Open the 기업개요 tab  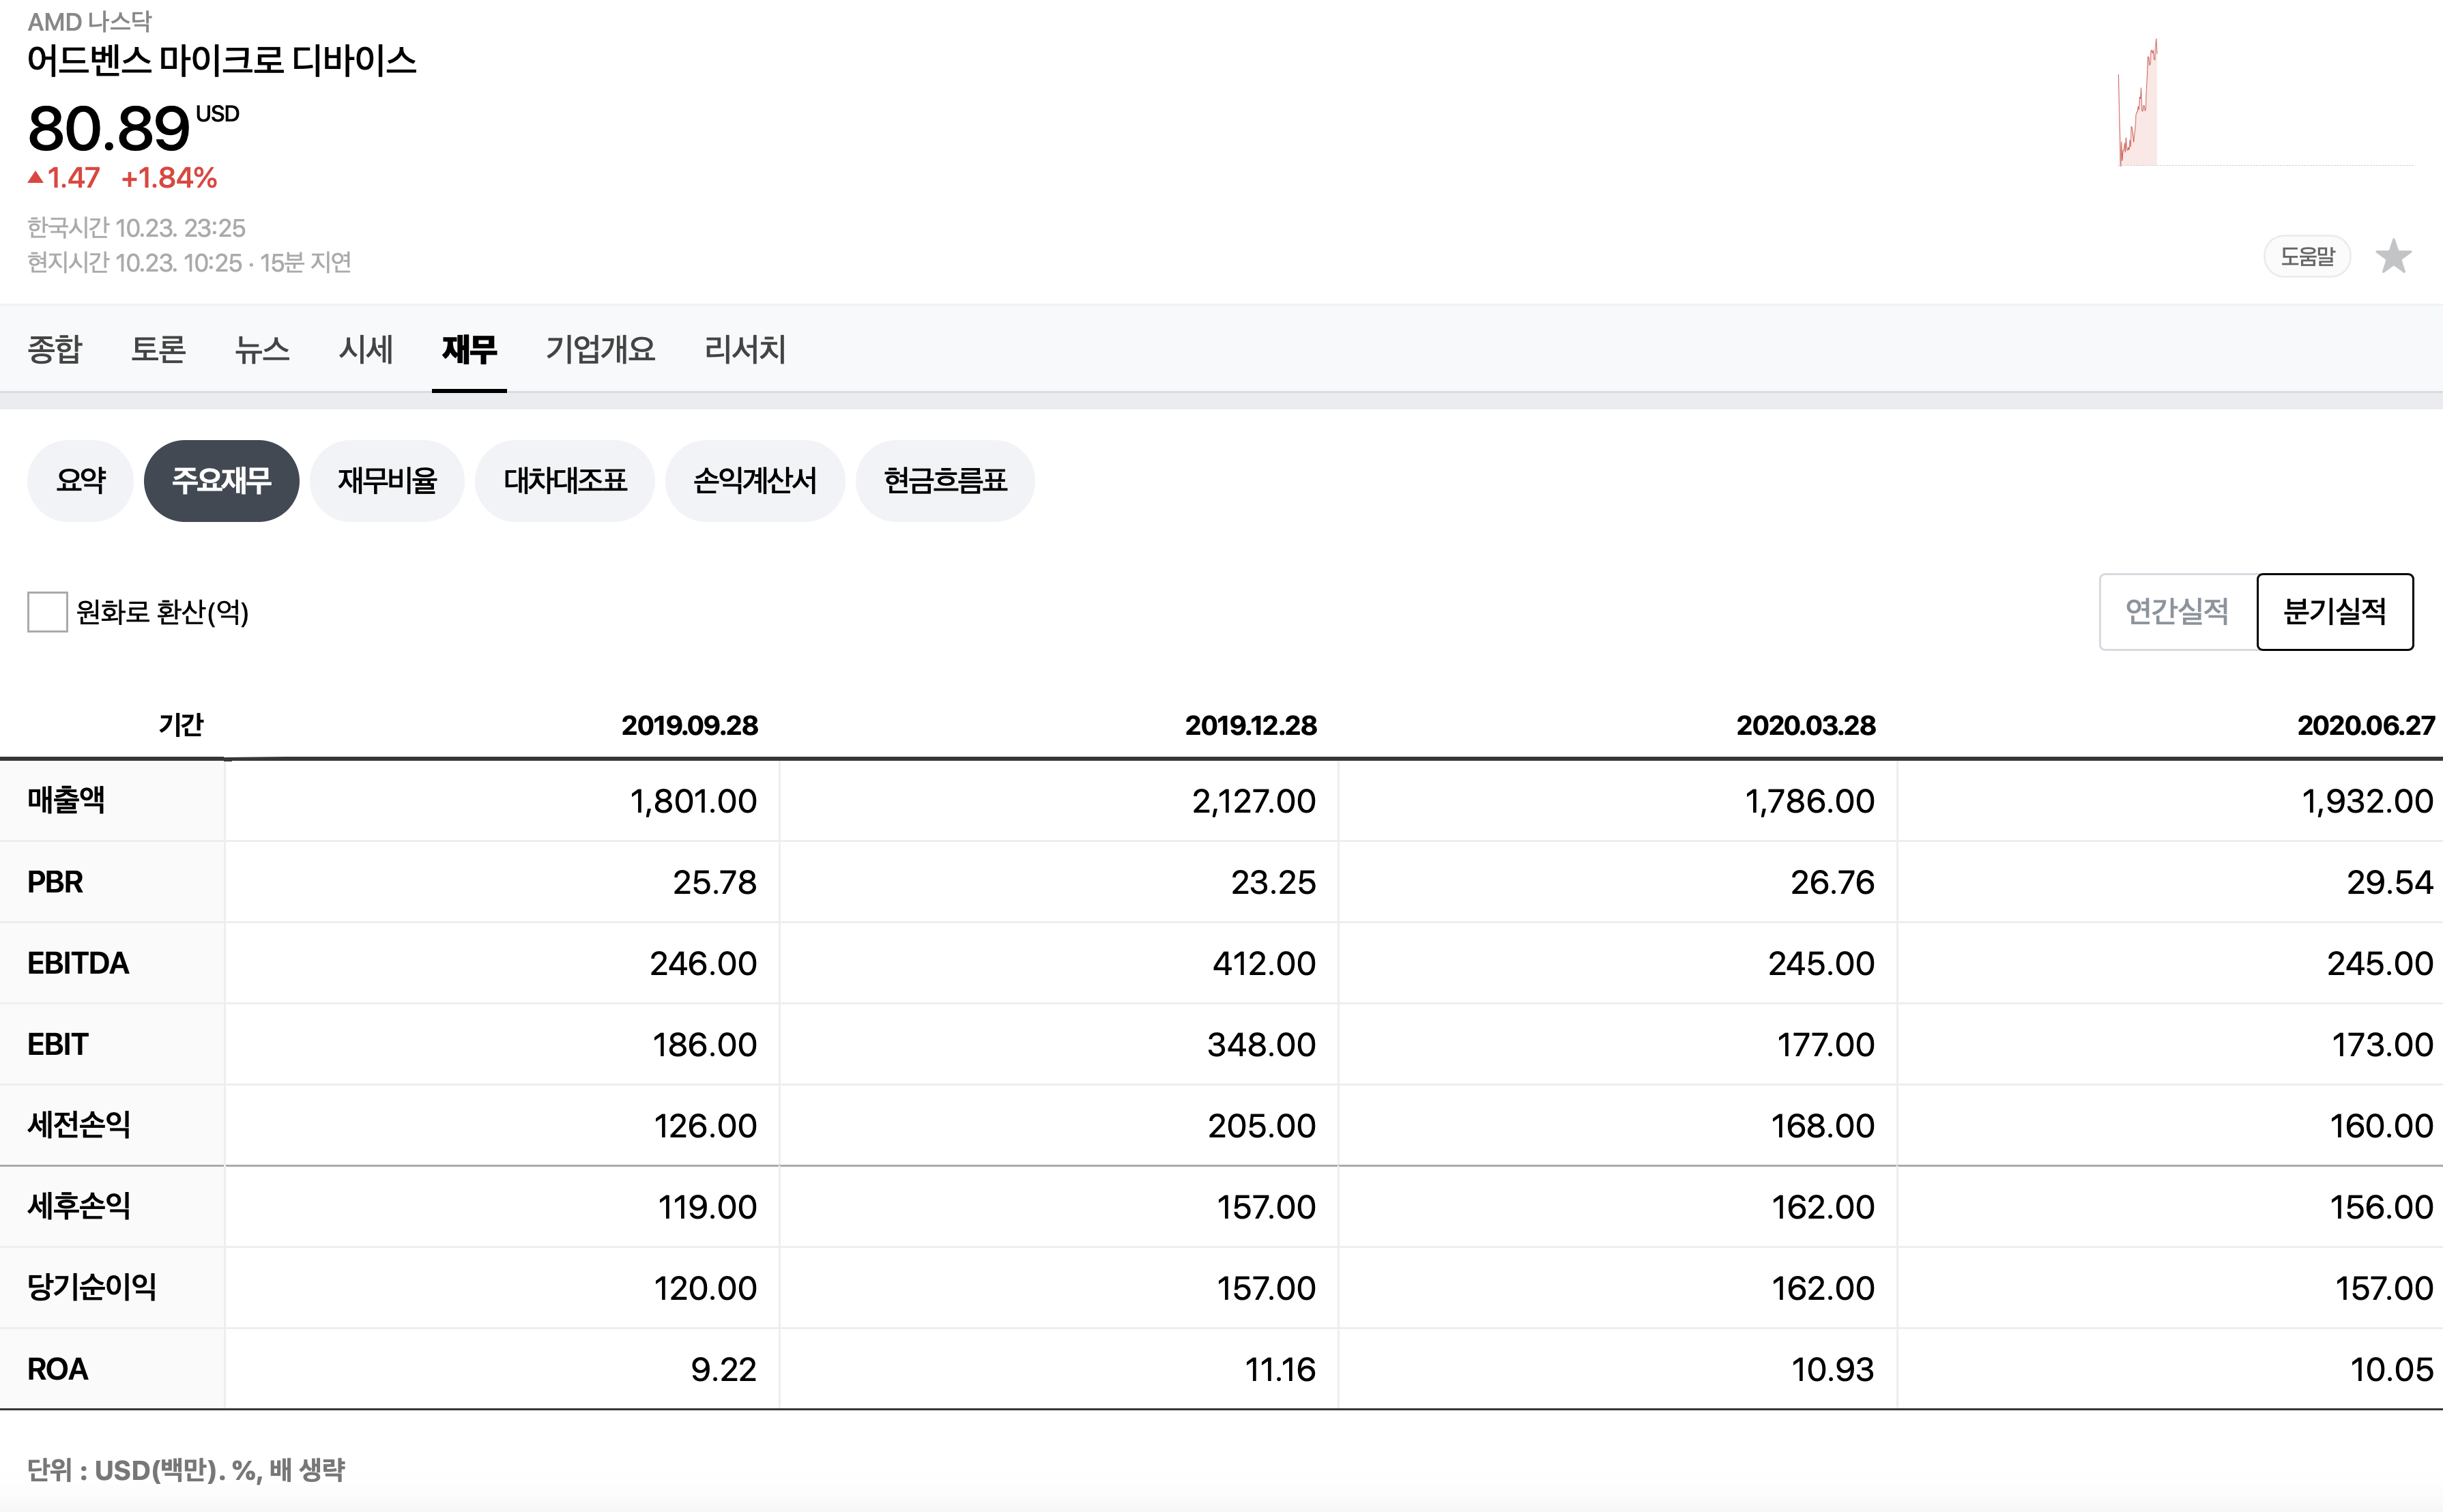(x=600, y=349)
